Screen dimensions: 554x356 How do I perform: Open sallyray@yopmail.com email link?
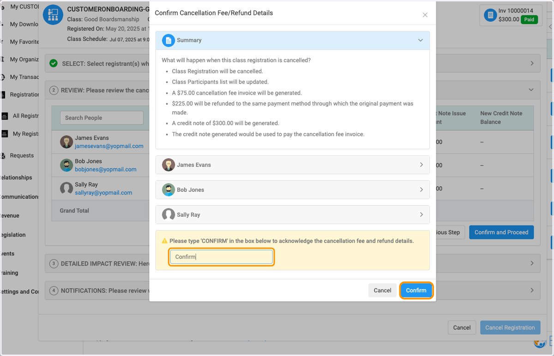pyautogui.click(x=103, y=193)
